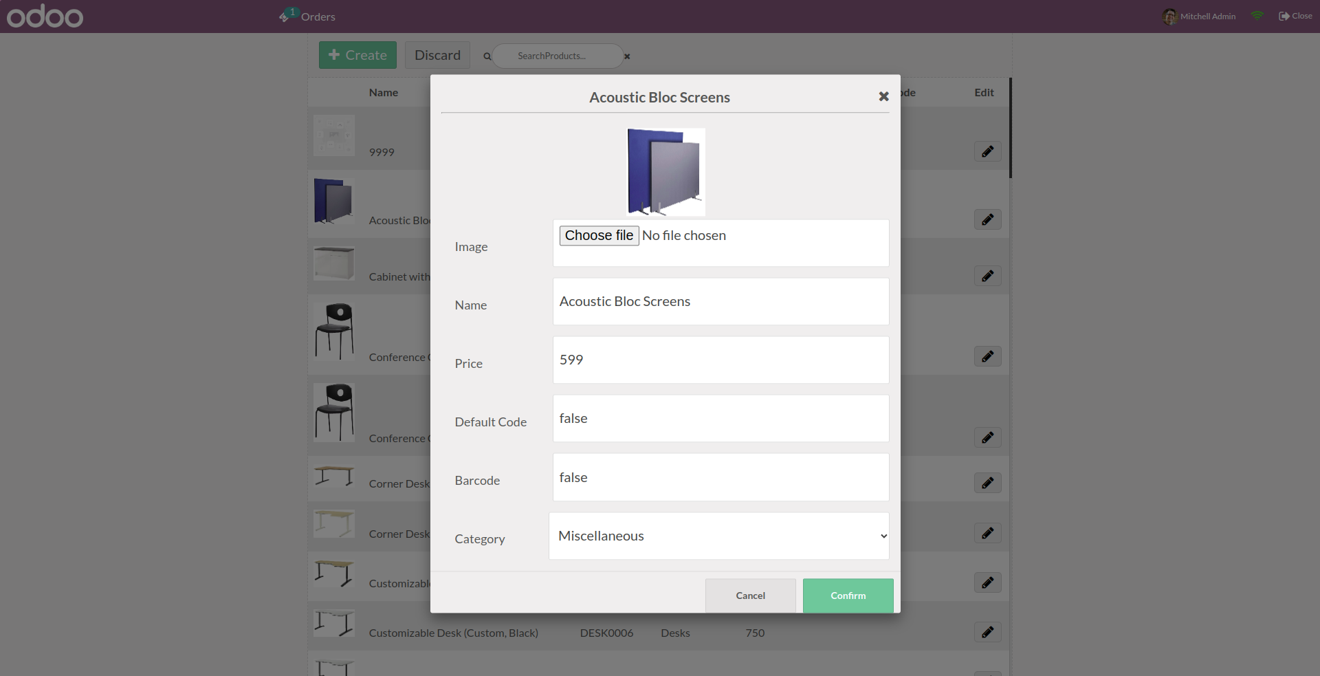
Task: Click the pencil edit icon for product 9999
Action: (x=987, y=151)
